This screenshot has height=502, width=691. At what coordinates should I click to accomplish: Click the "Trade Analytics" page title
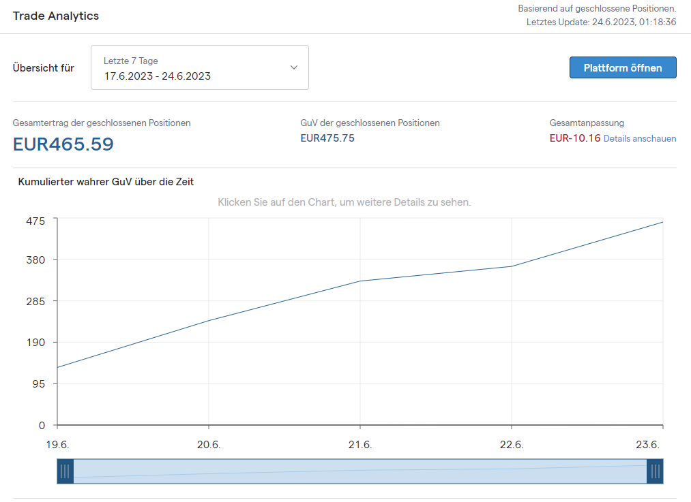56,16
